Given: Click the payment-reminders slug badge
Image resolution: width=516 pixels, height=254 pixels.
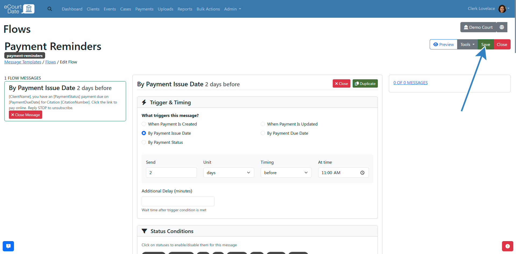Looking at the screenshot, I should [25, 56].
